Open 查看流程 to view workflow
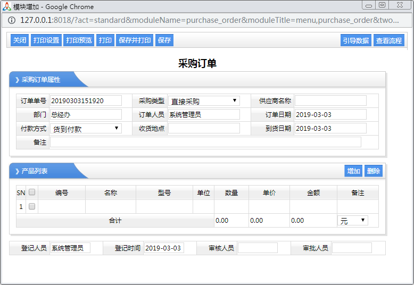414x285 pixels. (389, 40)
